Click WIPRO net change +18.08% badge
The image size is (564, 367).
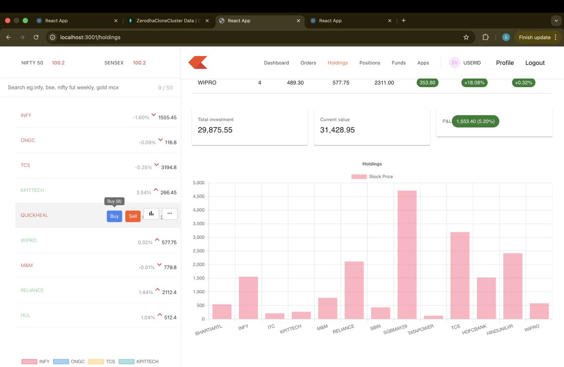(474, 82)
